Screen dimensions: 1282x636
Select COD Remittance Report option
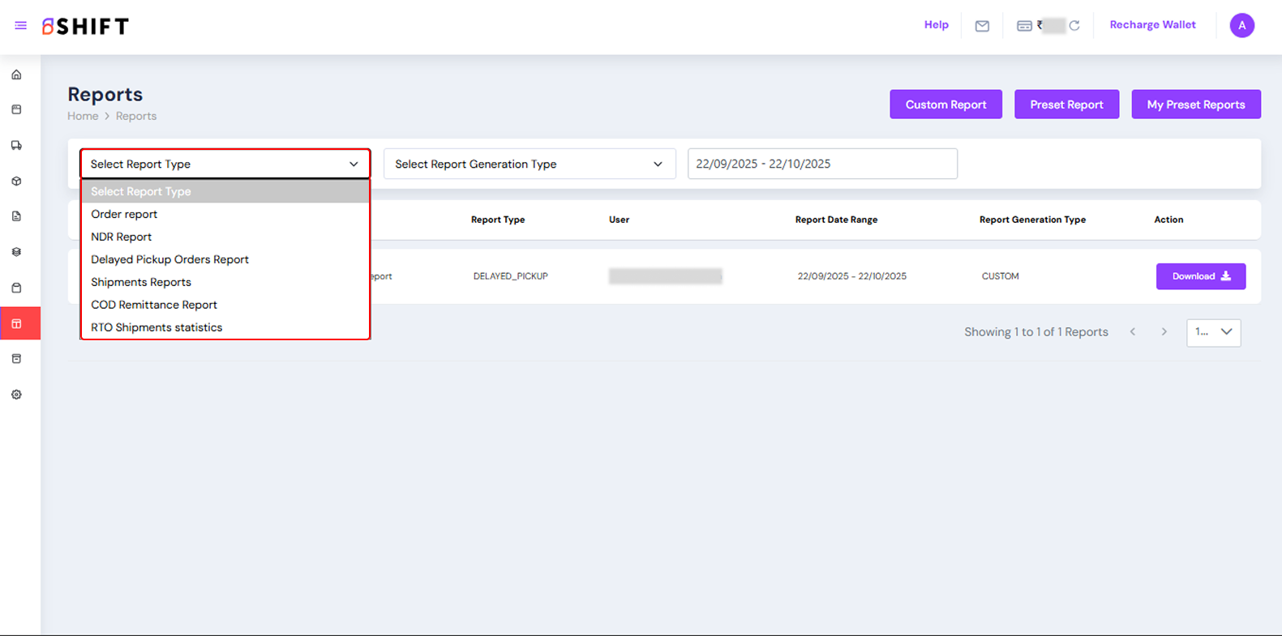pyautogui.click(x=154, y=305)
